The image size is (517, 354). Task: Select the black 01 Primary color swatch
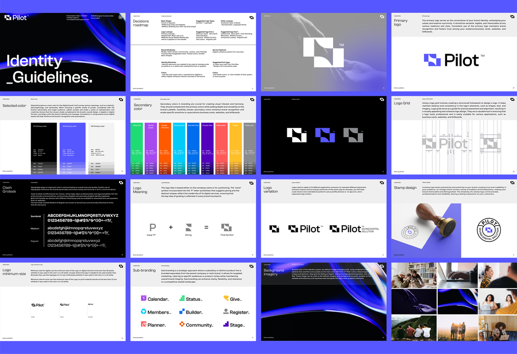[44, 148]
